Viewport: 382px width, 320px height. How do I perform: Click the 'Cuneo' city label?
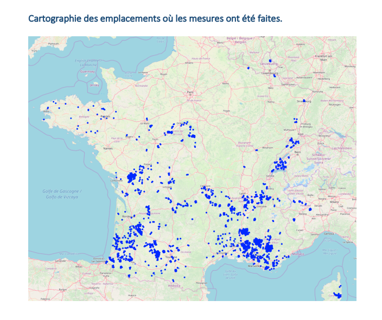click(x=300, y=230)
